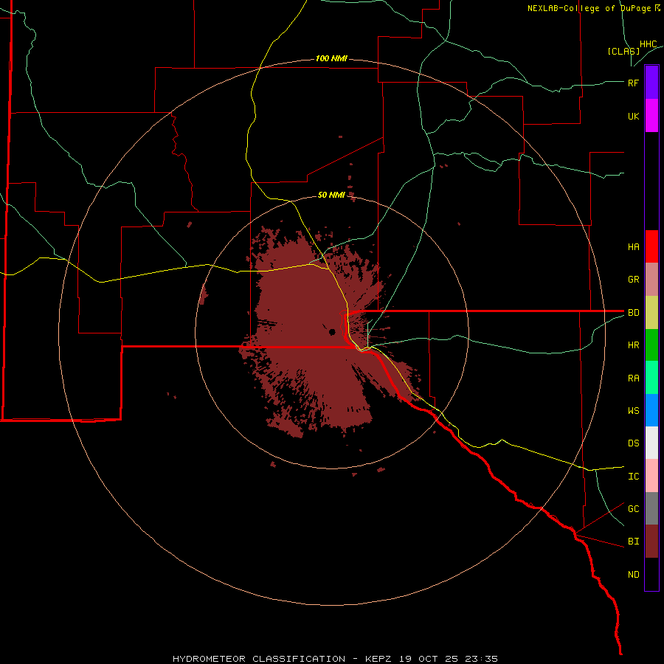Click the HHC product code label
664x664 pixels.
point(648,44)
